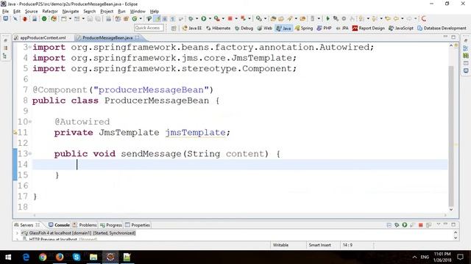Show the Properties tab
471x264 pixels.
[138, 225]
